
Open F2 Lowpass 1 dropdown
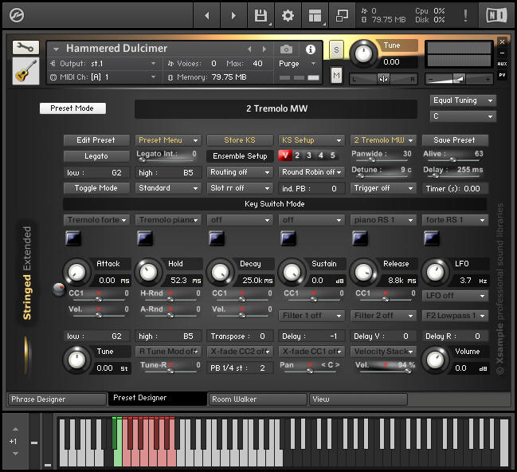click(455, 316)
